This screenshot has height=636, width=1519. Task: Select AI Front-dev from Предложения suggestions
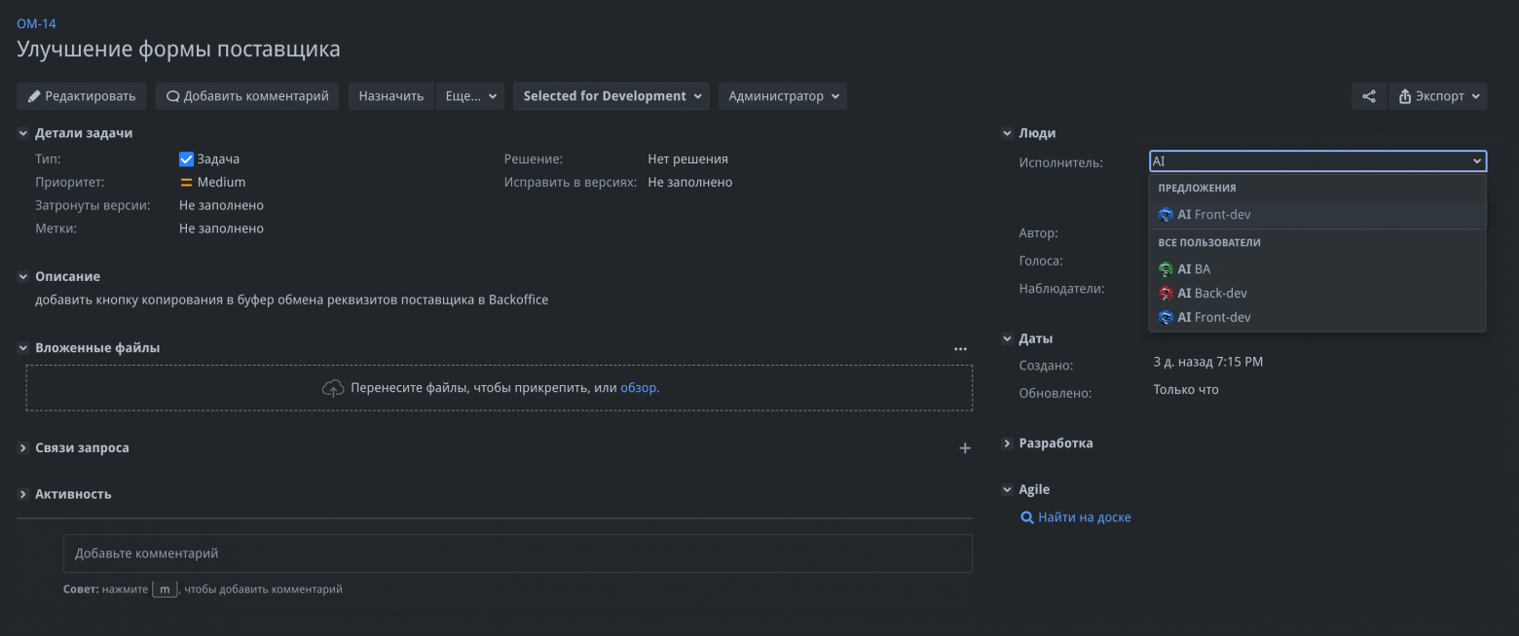tap(1317, 215)
